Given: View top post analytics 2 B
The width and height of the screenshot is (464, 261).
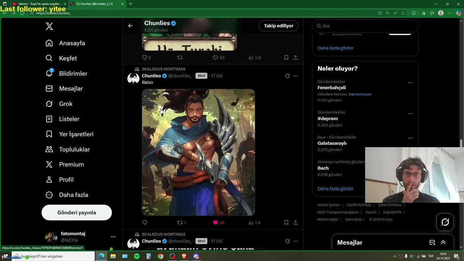Looking at the screenshot, I should (x=254, y=57).
